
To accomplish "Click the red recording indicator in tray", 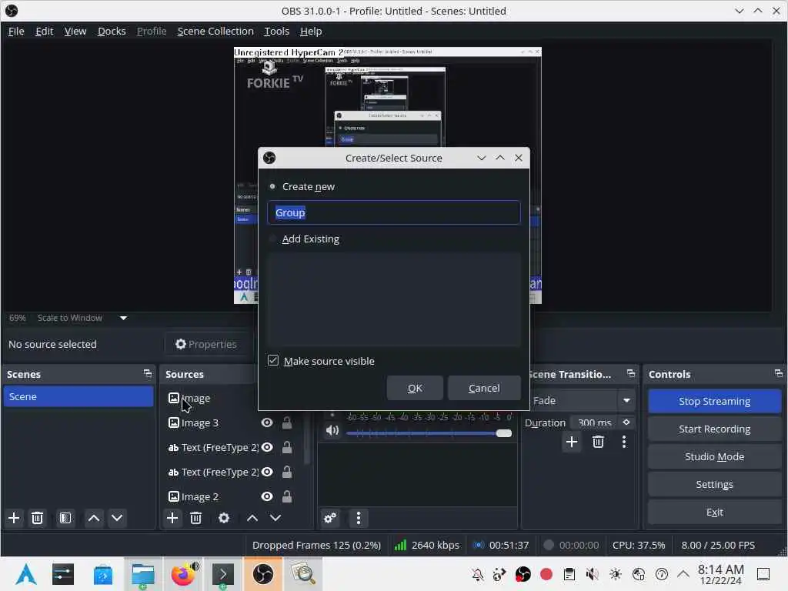I will point(546,574).
